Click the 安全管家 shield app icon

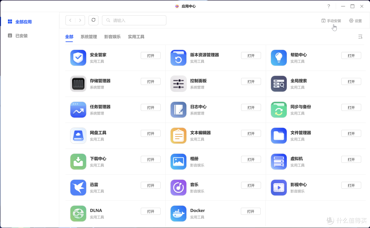coord(78,58)
